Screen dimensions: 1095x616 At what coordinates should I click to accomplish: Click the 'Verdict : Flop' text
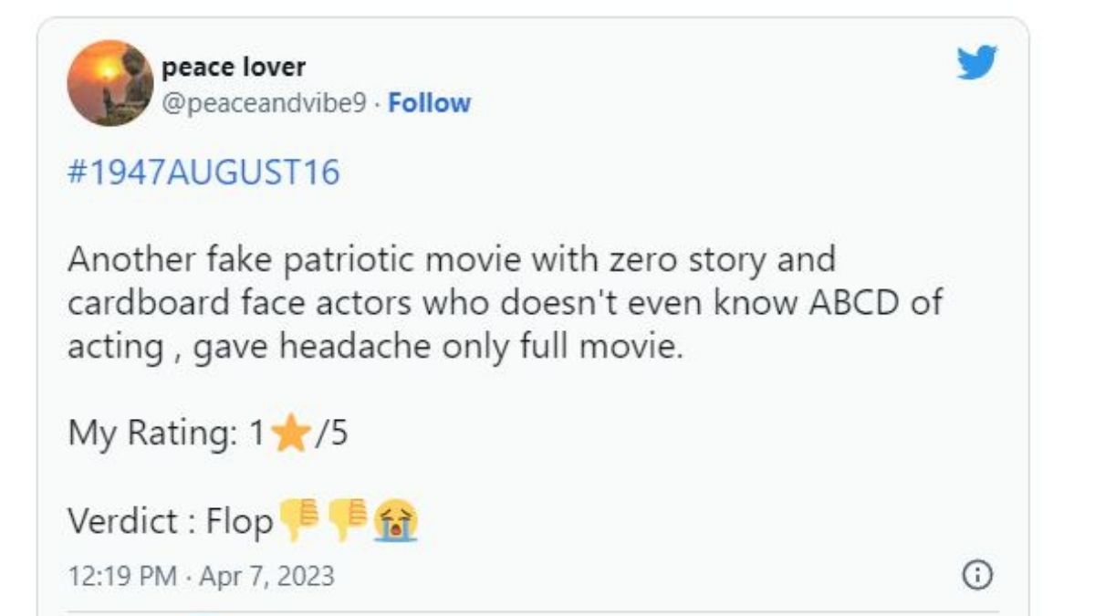click(171, 521)
